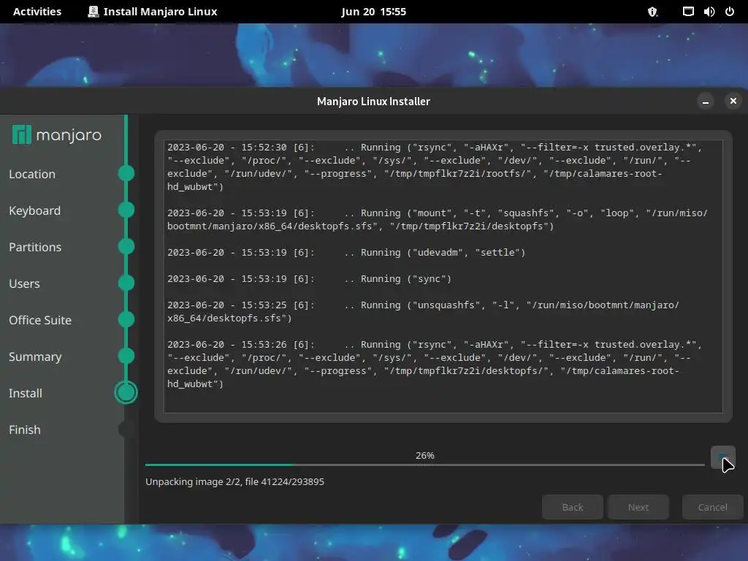This screenshot has height=561, width=748.
Task: Minimize the Manjaro Linux Installer window
Action: click(x=706, y=101)
